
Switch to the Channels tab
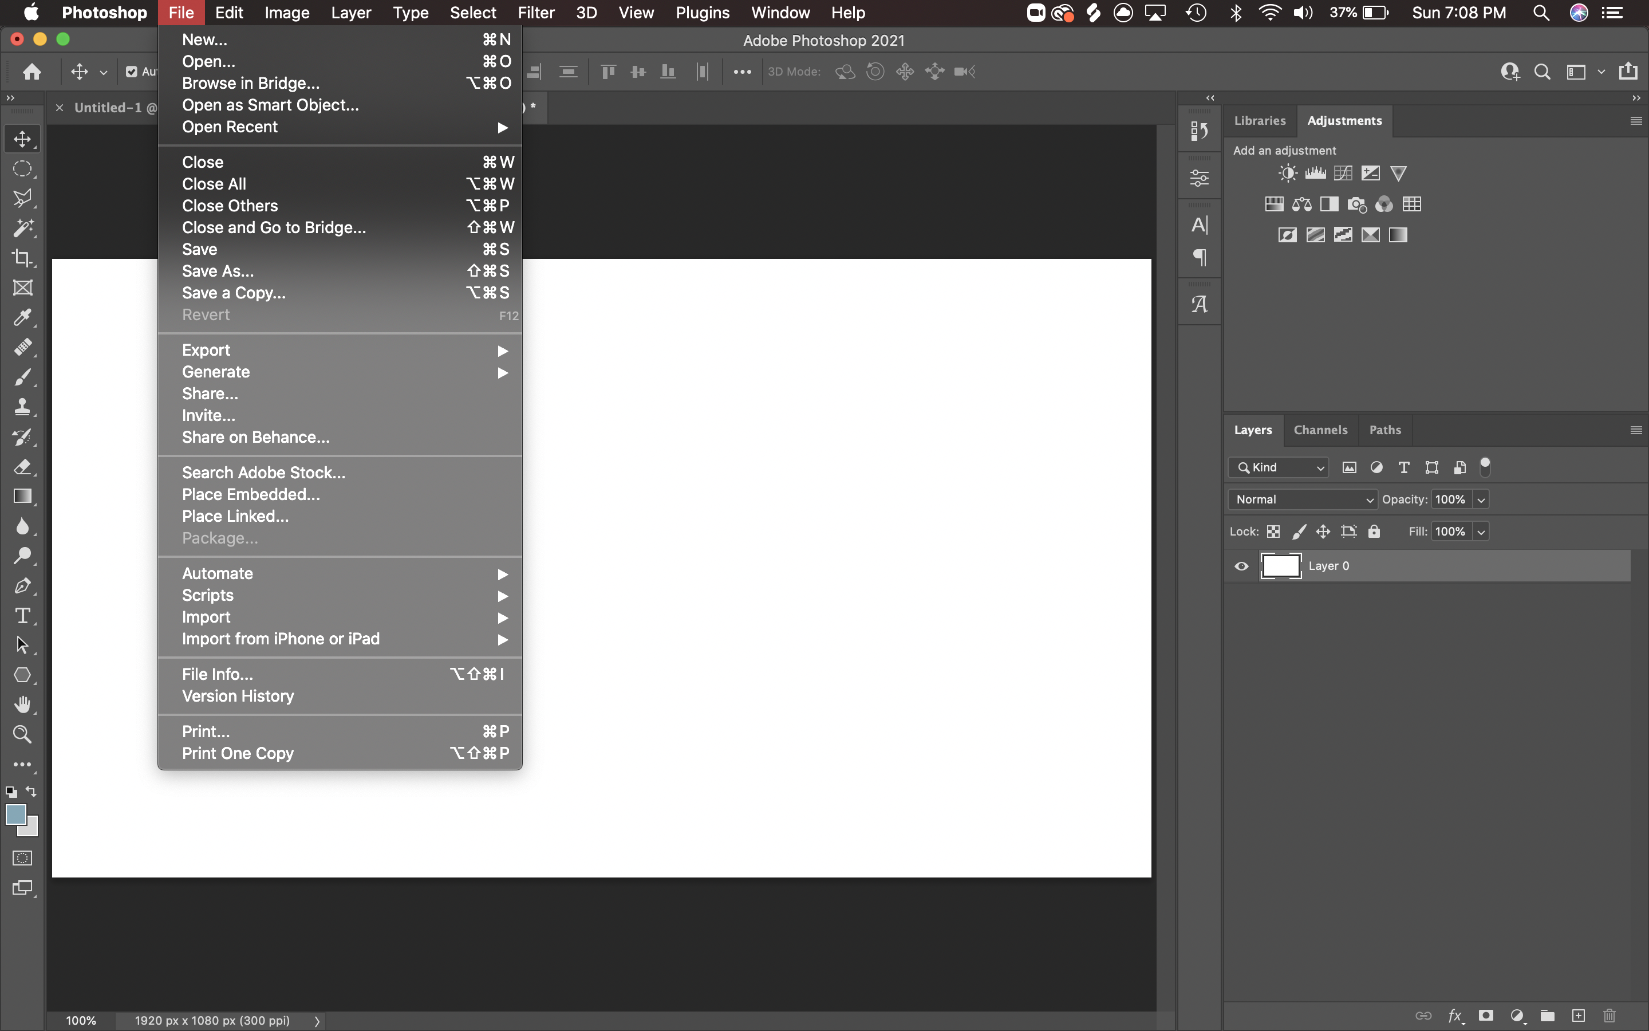point(1320,430)
